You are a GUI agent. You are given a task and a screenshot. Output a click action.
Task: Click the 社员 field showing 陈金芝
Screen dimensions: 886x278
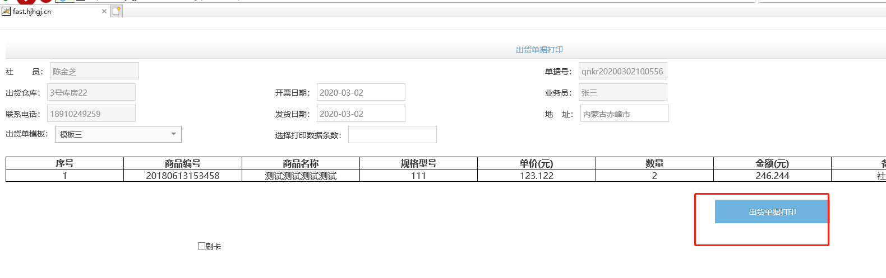click(94, 71)
